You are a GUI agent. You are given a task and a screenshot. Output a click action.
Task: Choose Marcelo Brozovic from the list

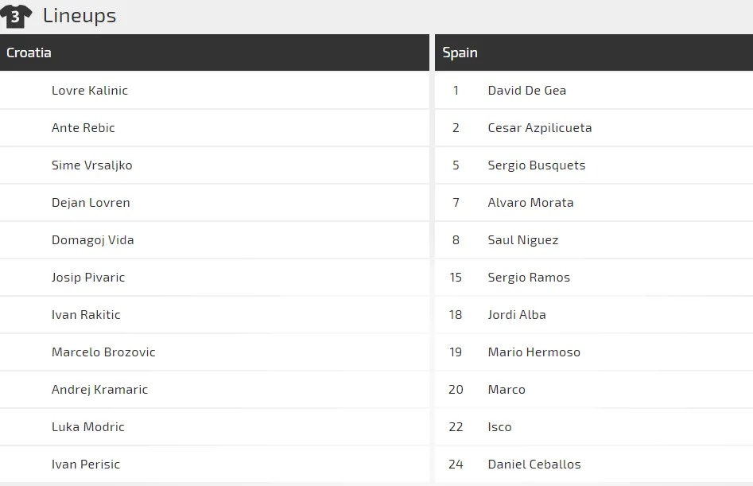pyautogui.click(x=103, y=352)
